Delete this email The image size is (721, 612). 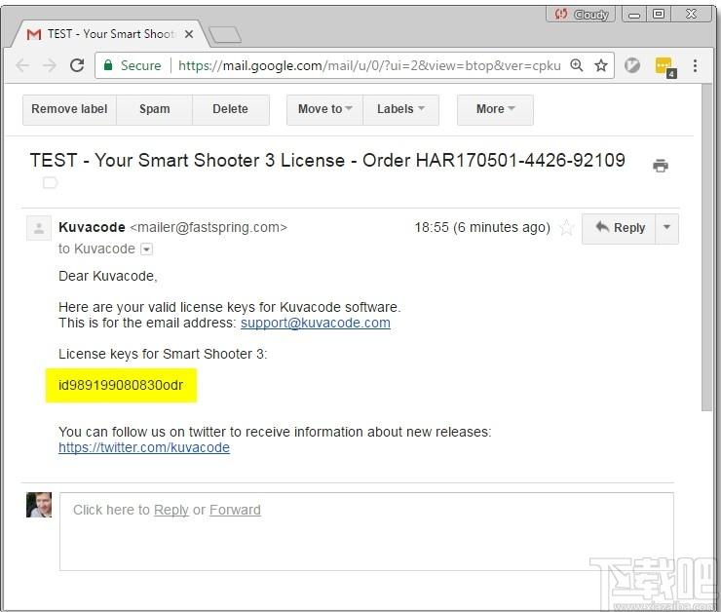pos(230,109)
